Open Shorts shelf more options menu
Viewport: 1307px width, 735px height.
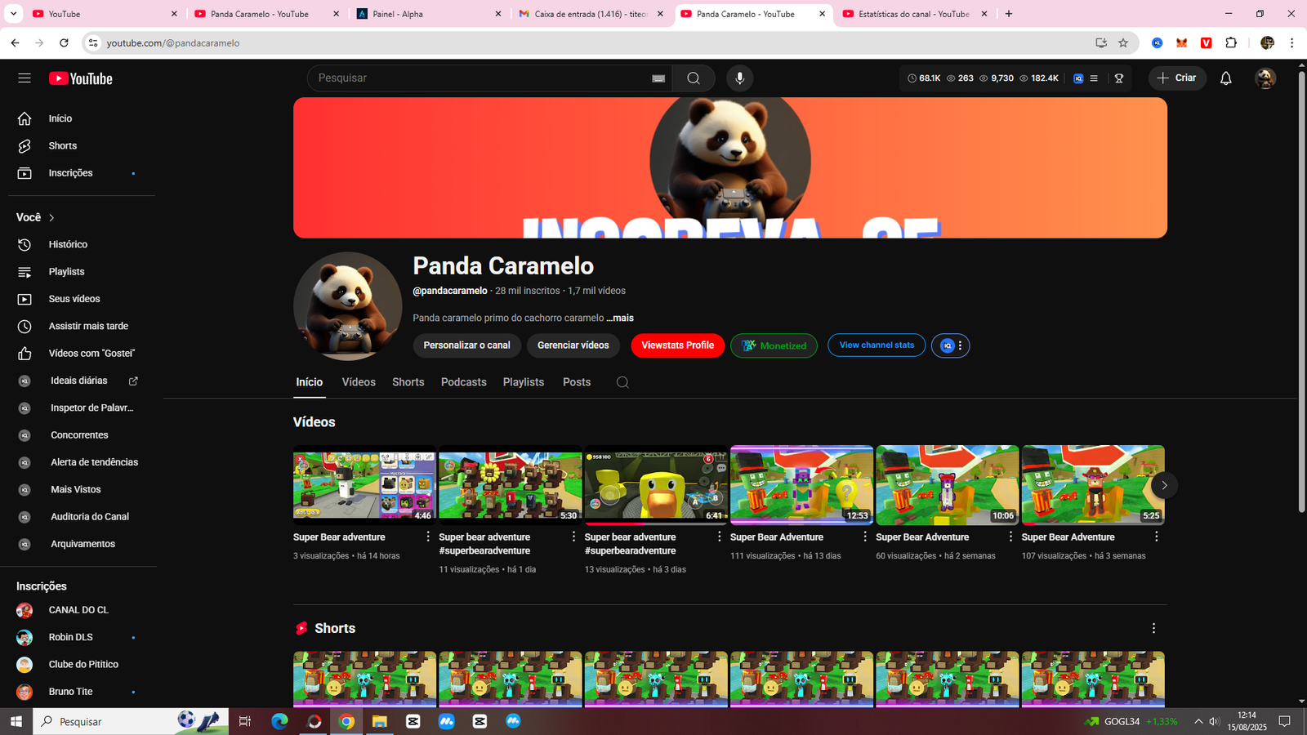click(x=1153, y=628)
